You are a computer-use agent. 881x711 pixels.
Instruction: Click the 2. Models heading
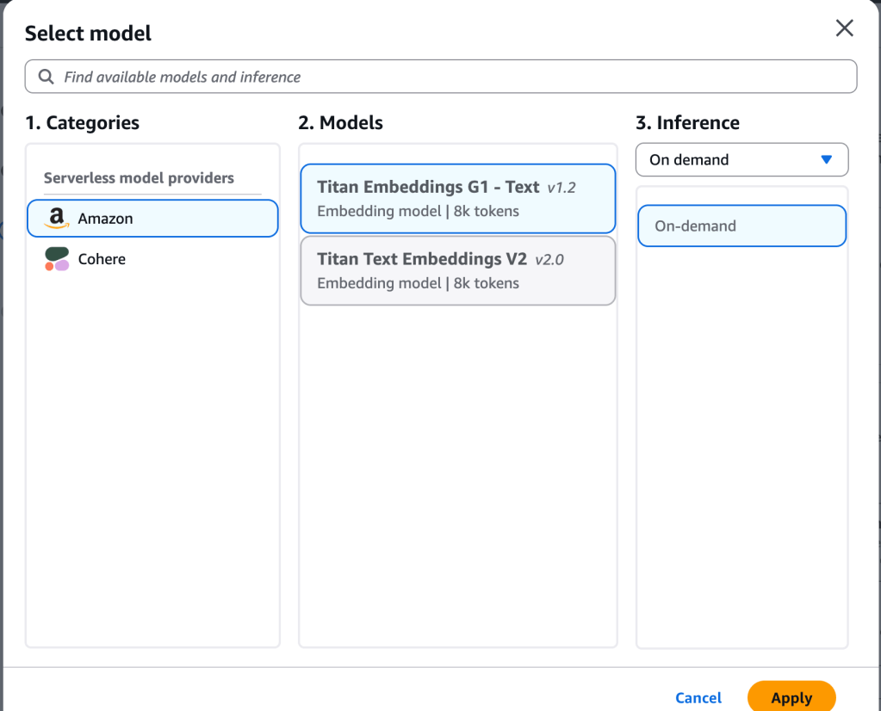(340, 123)
